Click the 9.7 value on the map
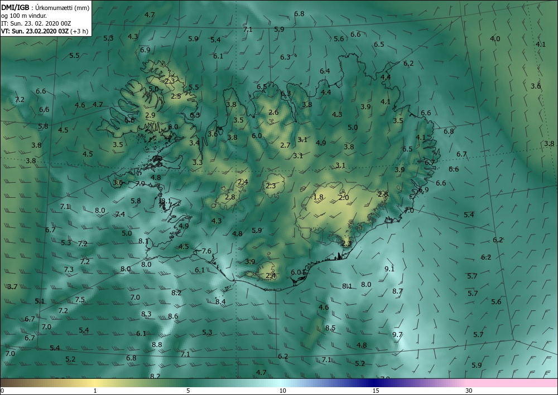 click(x=397, y=335)
